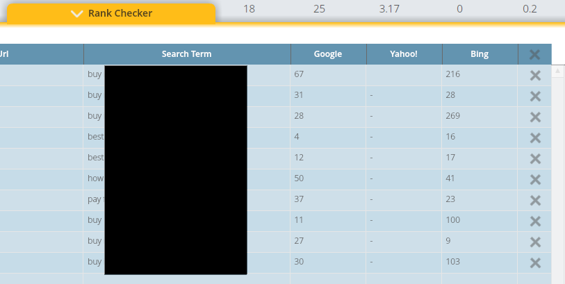Image resolution: width=565 pixels, height=284 pixels.
Task: Select Bing rank value 103
Action: click(452, 262)
